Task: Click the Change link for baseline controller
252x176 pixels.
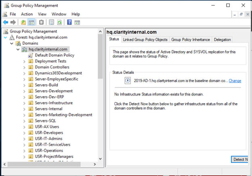Action: (235, 81)
